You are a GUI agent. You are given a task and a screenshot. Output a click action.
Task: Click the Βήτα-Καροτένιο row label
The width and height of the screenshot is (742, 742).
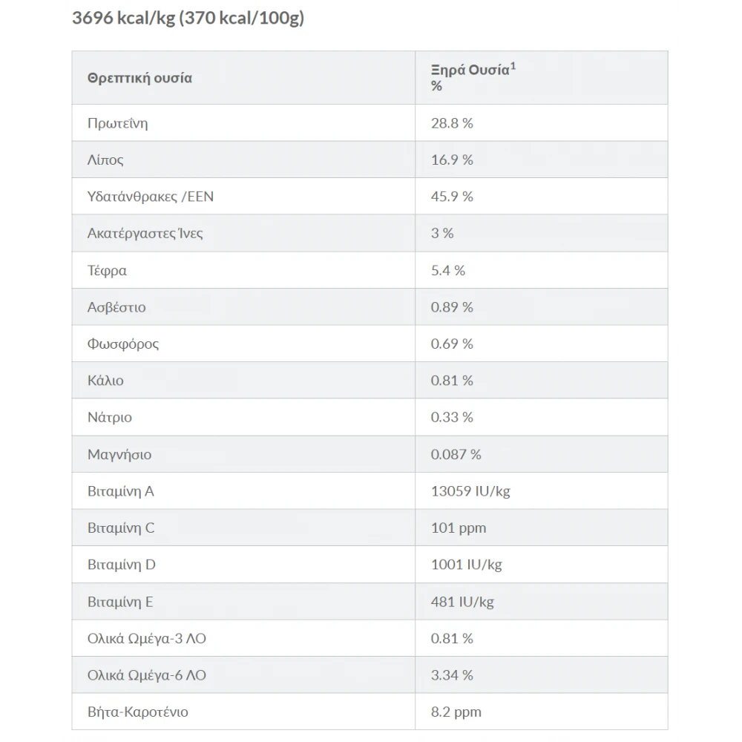pos(137,712)
